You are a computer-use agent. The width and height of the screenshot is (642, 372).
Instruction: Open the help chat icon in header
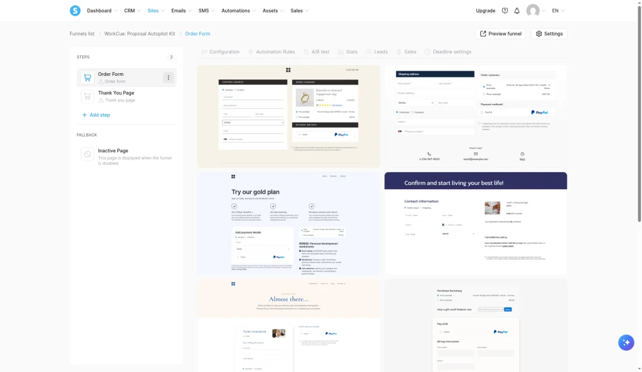[x=505, y=11]
